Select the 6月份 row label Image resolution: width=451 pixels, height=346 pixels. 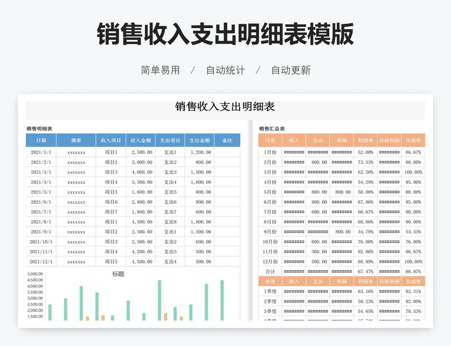pyautogui.click(x=270, y=202)
